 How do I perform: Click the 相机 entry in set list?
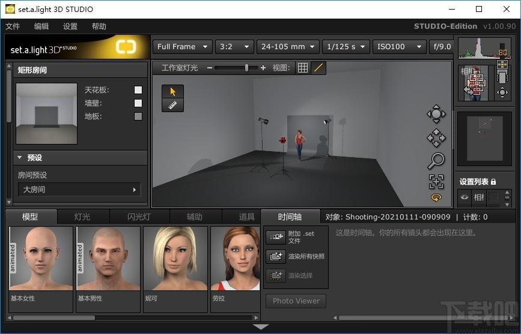[479, 197]
